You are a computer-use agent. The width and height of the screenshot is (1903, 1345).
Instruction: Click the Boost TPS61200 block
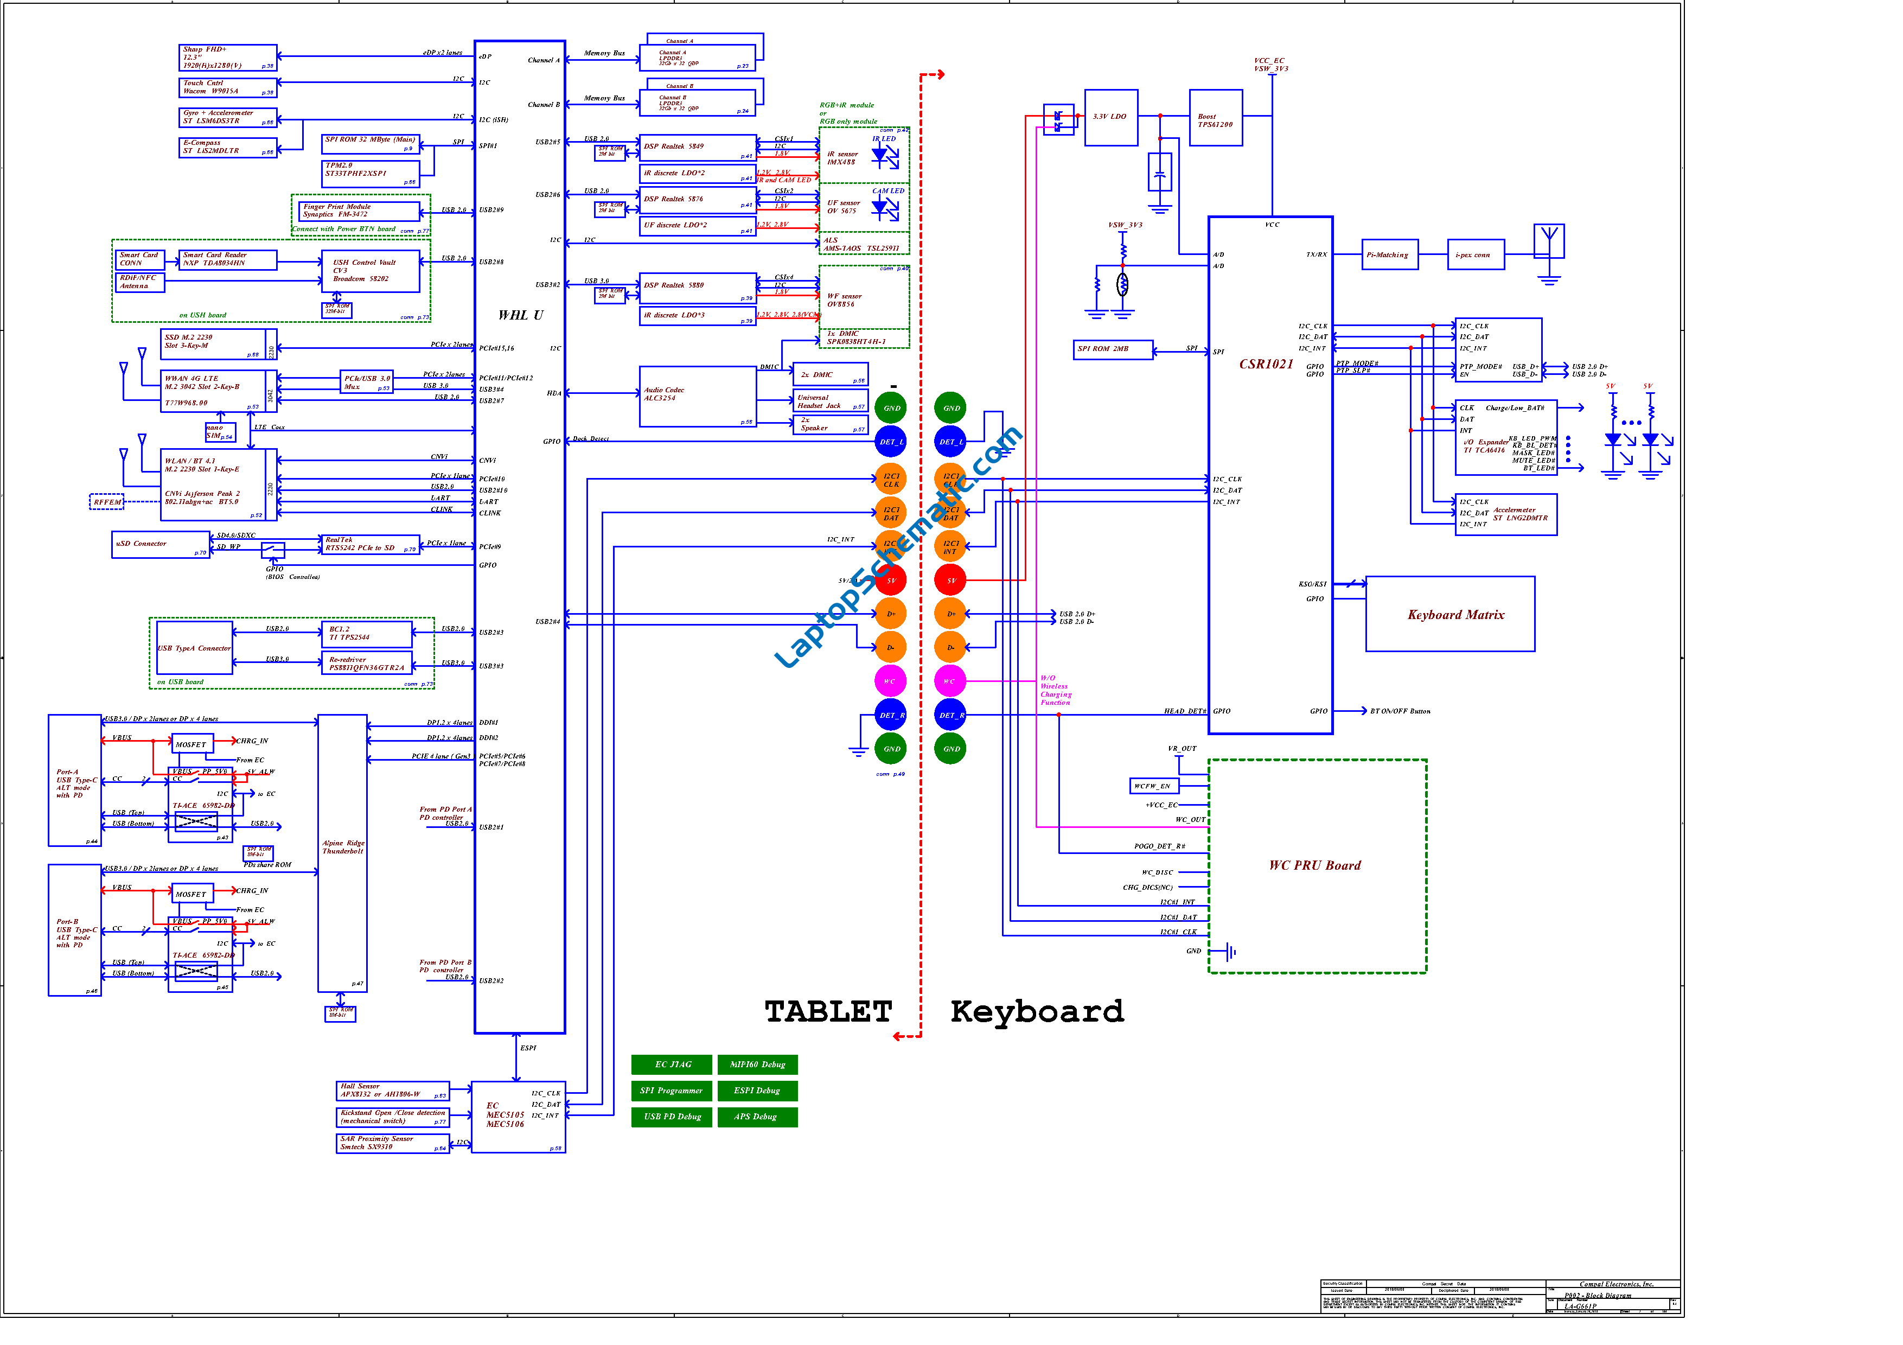[x=1215, y=118]
